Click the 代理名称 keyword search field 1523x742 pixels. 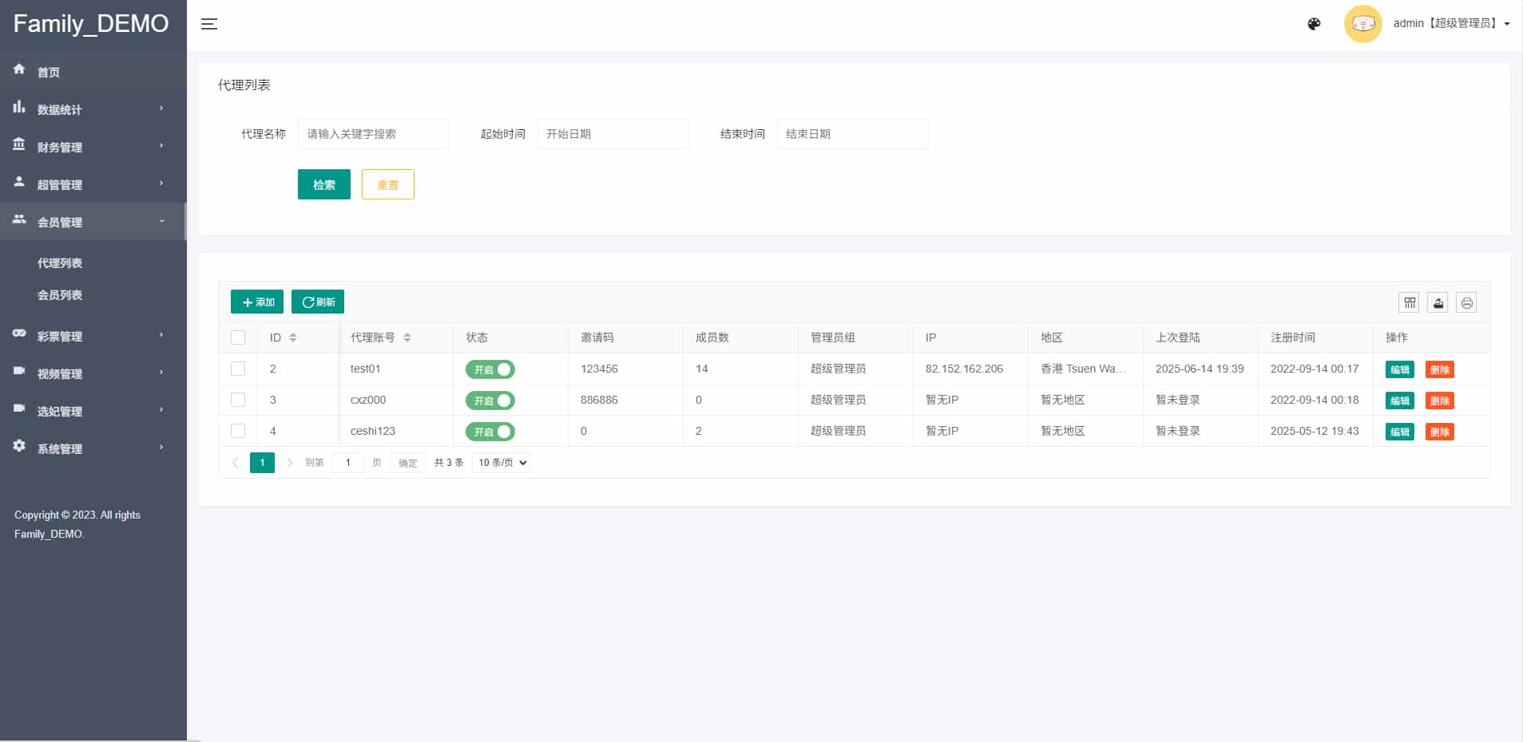pyautogui.click(x=373, y=134)
